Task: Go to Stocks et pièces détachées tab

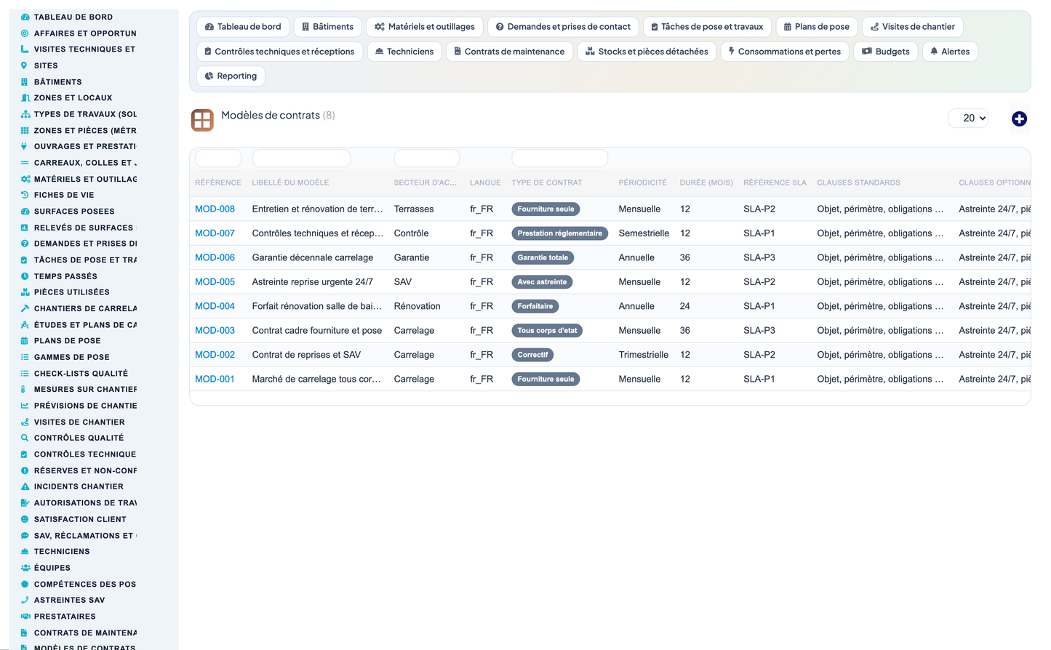Action: pyautogui.click(x=647, y=52)
